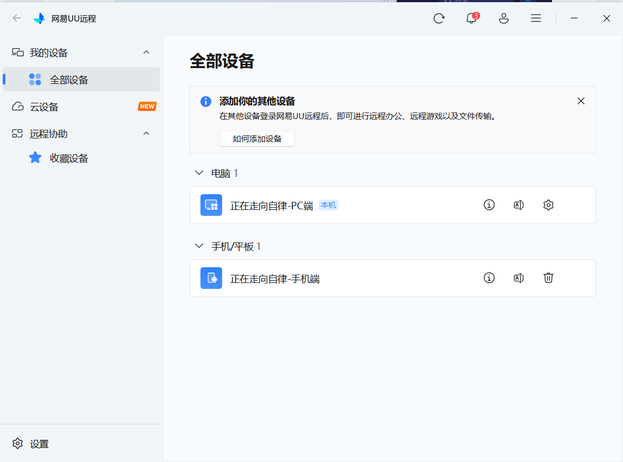Click the 添加你的其他设备 banner title

[257, 101]
